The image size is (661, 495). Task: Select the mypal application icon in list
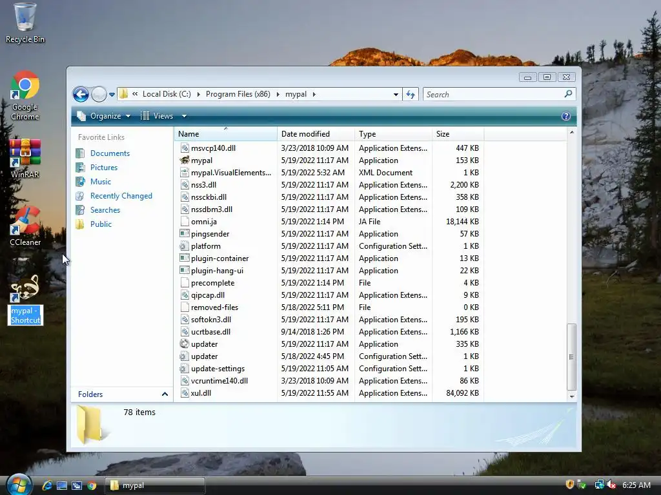click(184, 160)
